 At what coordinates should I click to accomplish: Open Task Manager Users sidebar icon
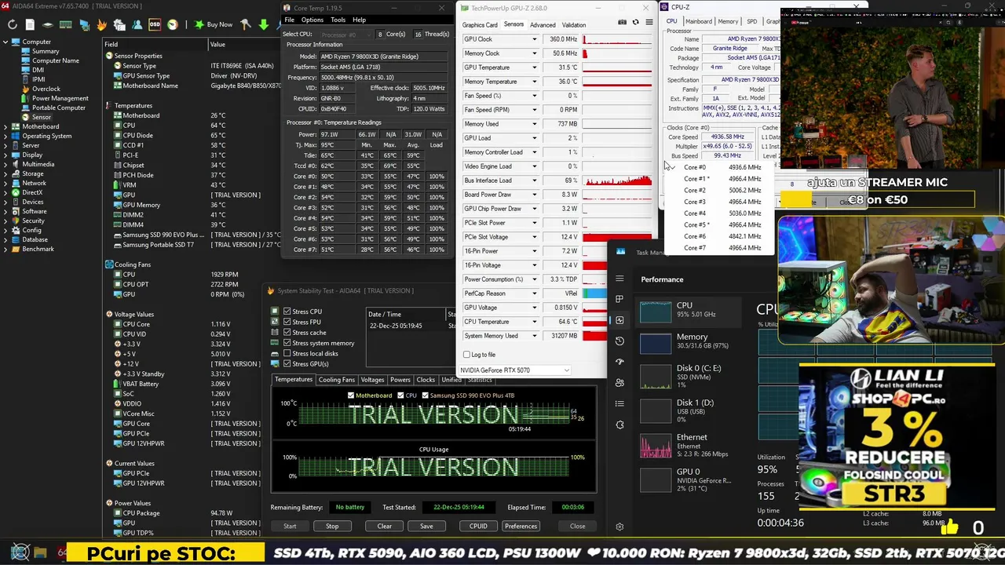pyautogui.click(x=619, y=383)
